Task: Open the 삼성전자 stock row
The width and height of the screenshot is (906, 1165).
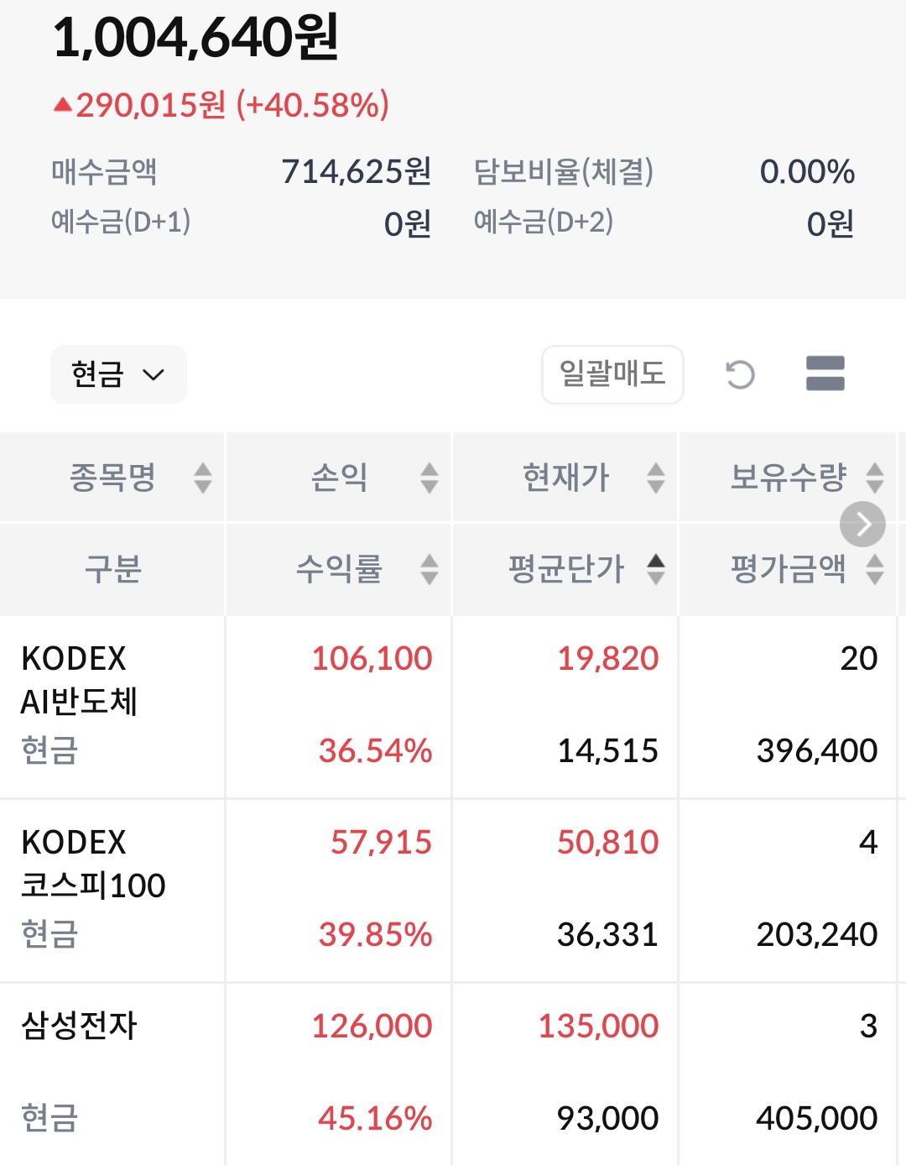Action: [x=79, y=1026]
